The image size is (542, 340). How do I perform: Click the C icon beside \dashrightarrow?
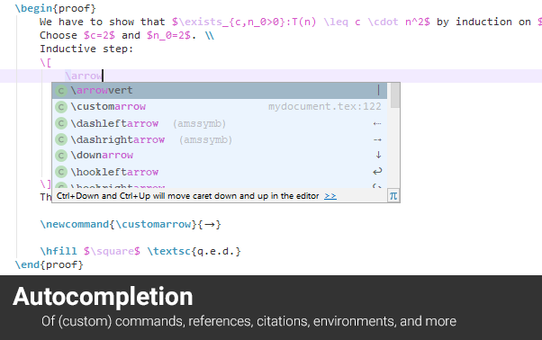click(x=61, y=139)
